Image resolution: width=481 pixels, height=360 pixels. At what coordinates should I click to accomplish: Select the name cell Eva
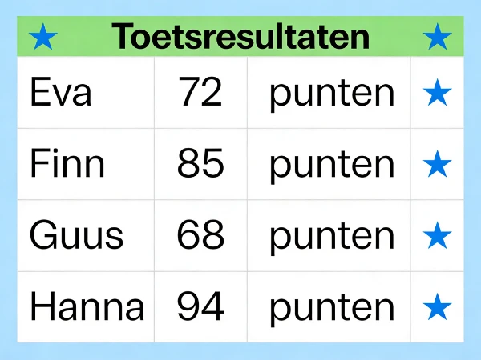coord(86,93)
